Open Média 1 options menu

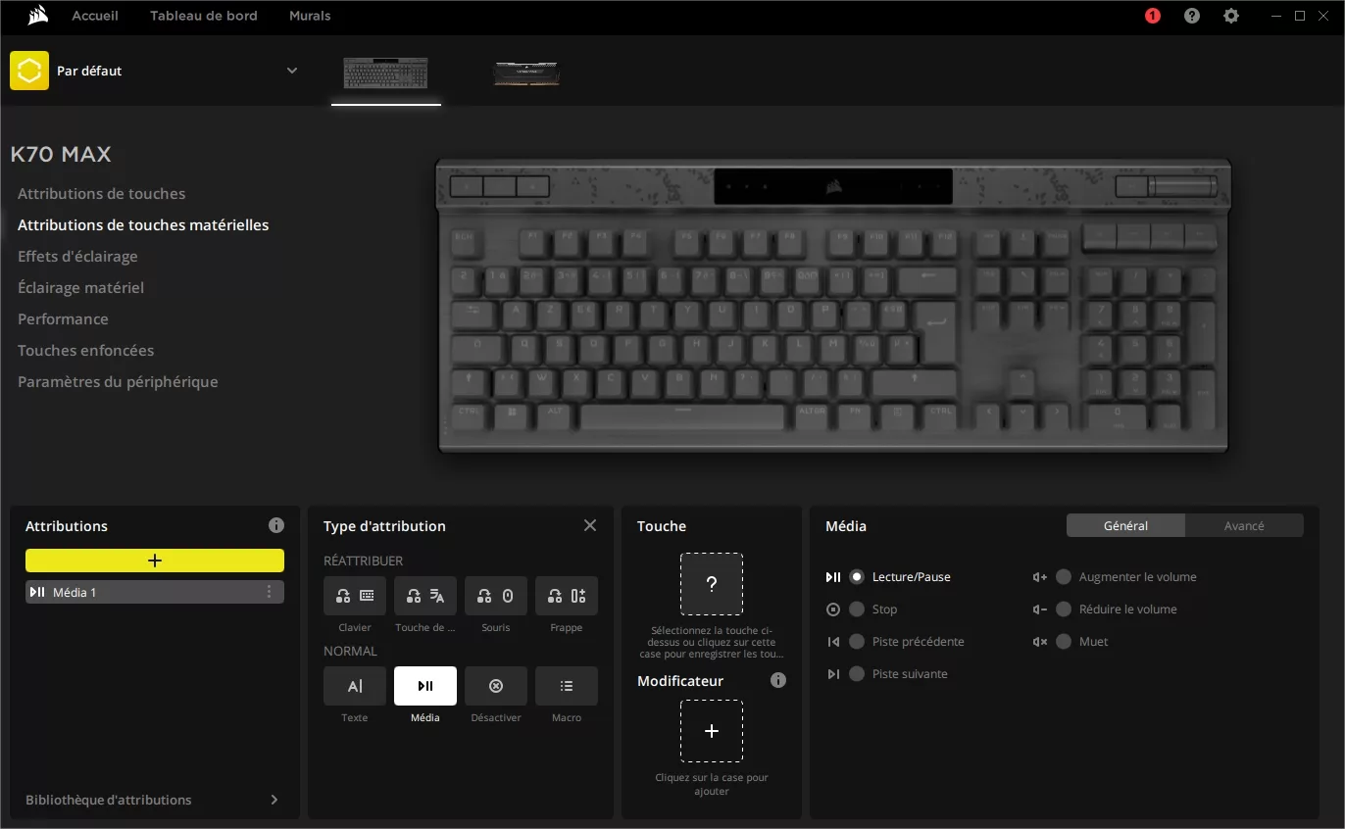pos(269,592)
